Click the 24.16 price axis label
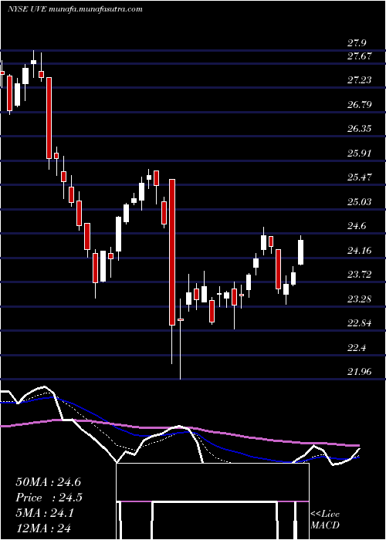Image resolution: width=386 pixels, height=540 pixels. (x=359, y=251)
